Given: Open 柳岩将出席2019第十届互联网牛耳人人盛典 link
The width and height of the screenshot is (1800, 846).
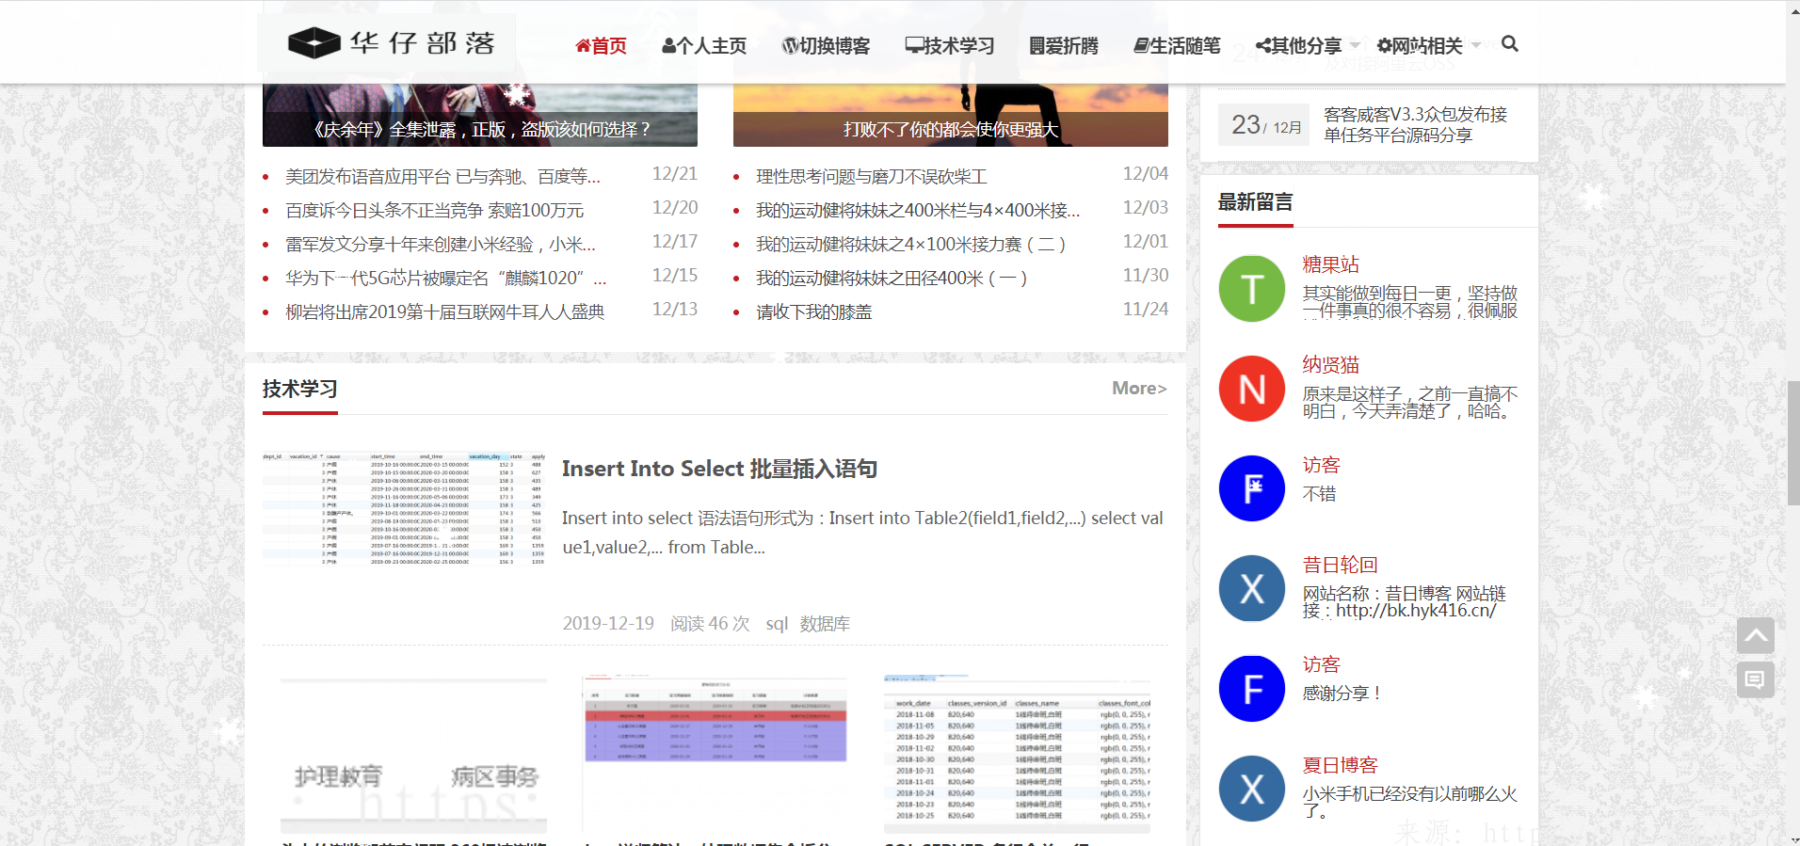Looking at the screenshot, I should (x=445, y=312).
